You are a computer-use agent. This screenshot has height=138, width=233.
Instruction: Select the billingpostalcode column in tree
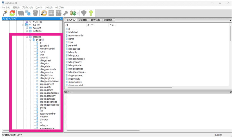coord(48,69)
